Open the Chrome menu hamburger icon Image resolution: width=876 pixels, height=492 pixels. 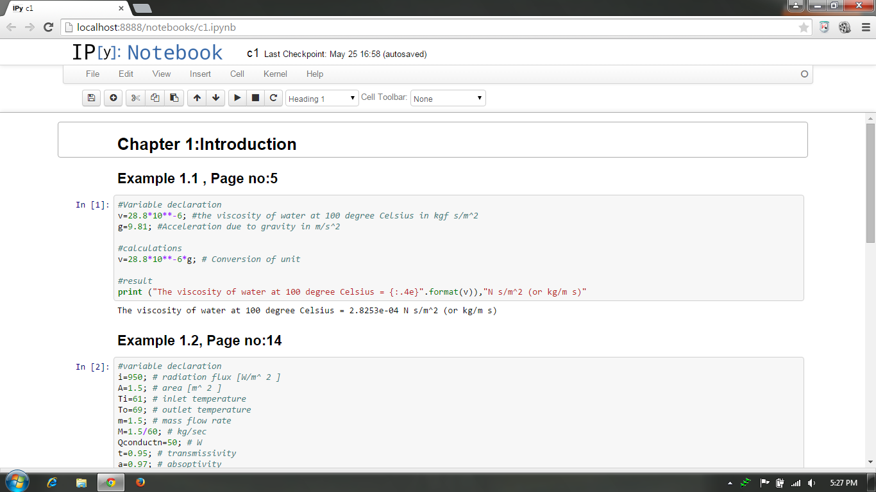pyautogui.click(x=866, y=28)
